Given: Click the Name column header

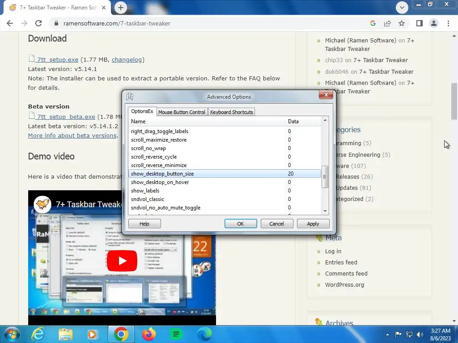Looking at the screenshot, I should pos(207,121).
